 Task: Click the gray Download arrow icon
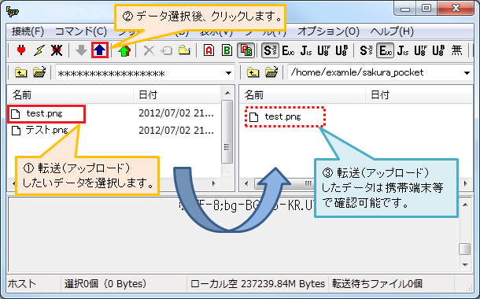[x=81, y=50]
